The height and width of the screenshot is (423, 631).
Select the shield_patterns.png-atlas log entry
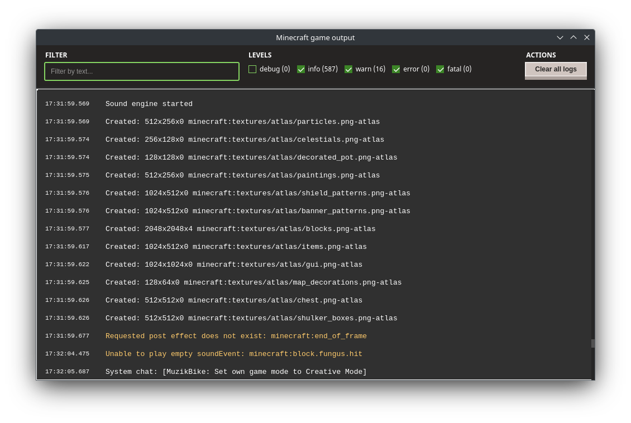pyautogui.click(x=258, y=193)
